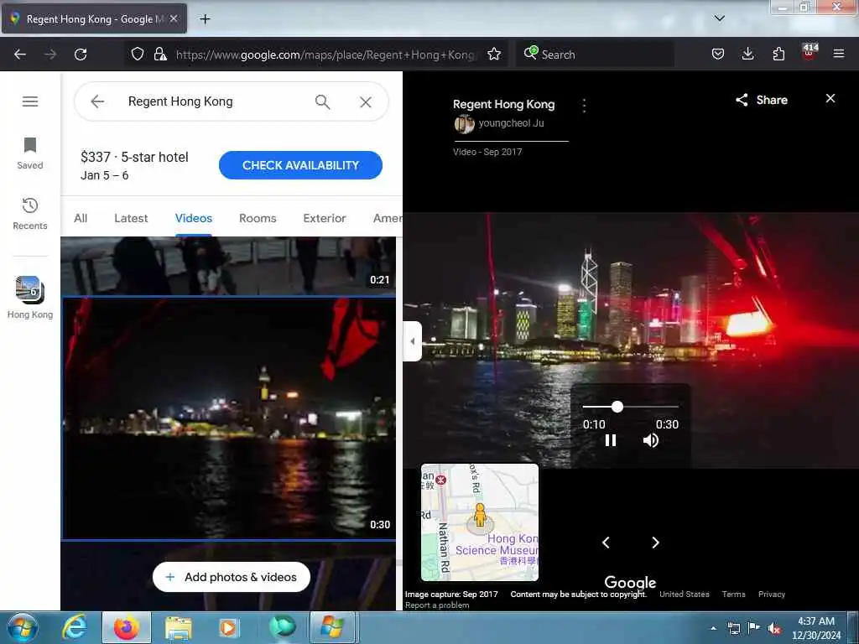This screenshot has width=859, height=644.
Task: Open the Google Maps hamburger menu
Action: pos(30,101)
